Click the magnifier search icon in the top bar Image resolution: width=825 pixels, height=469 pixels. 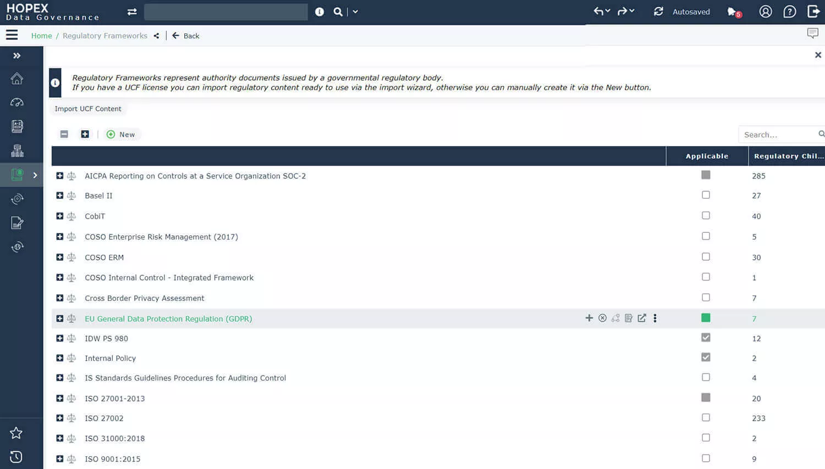coord(338,12)
